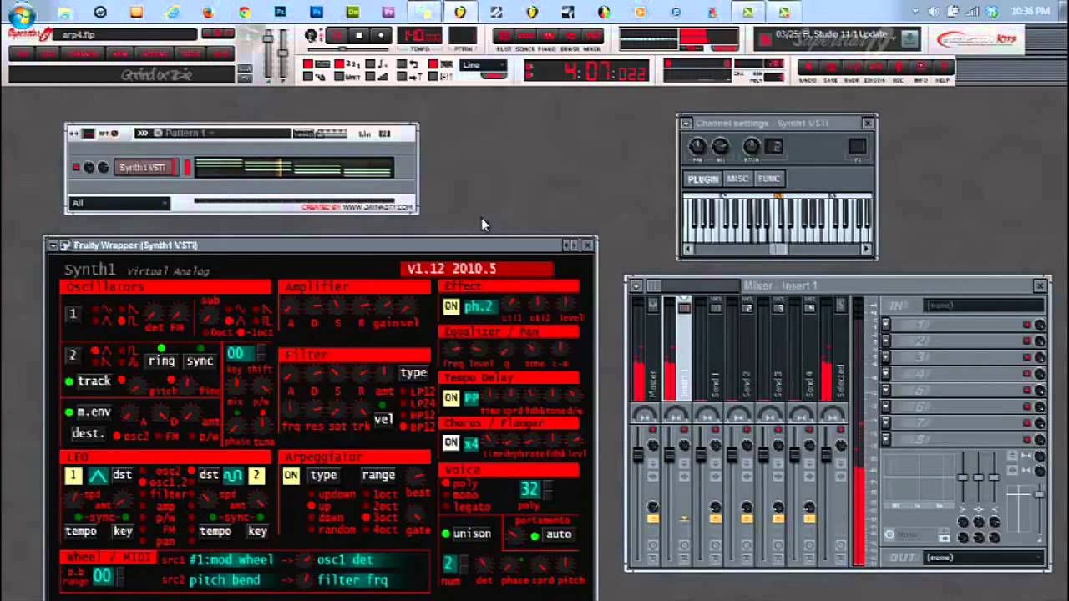Switch to the MISC tab in Channel settings
Viewport: 1069px width, 601px height.
click(737, 179)
